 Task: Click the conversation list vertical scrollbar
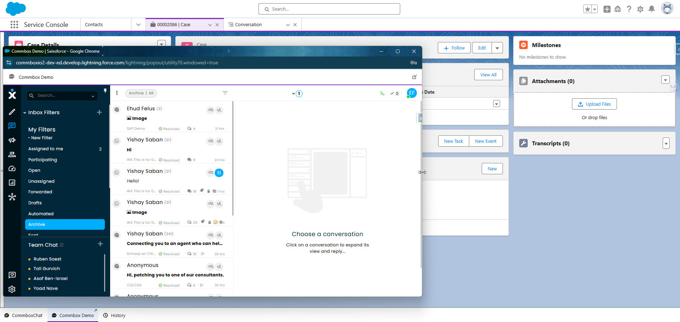[233, 158]
